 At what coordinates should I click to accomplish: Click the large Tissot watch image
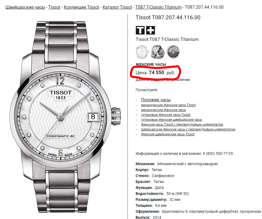tap(65, 117)
